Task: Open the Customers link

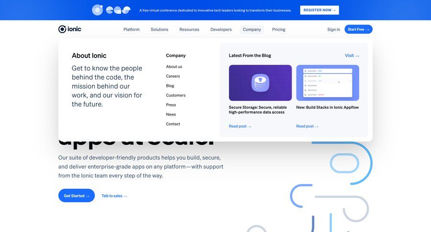Action: [x=176, y=95]
